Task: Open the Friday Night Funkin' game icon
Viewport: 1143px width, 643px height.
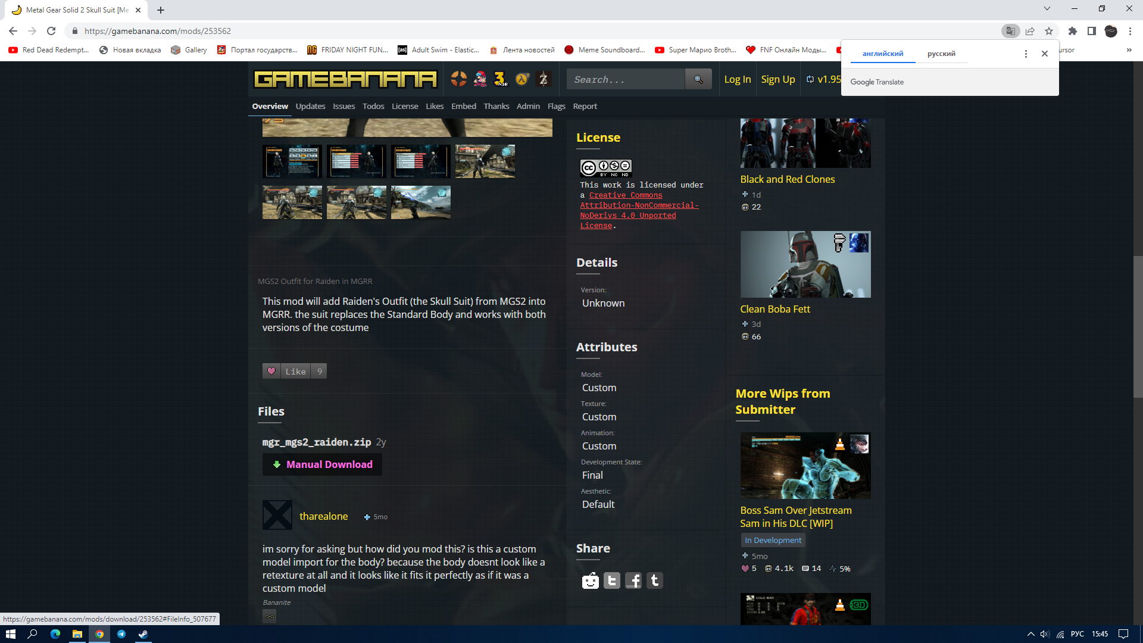Action: click(x=480, y=79)
